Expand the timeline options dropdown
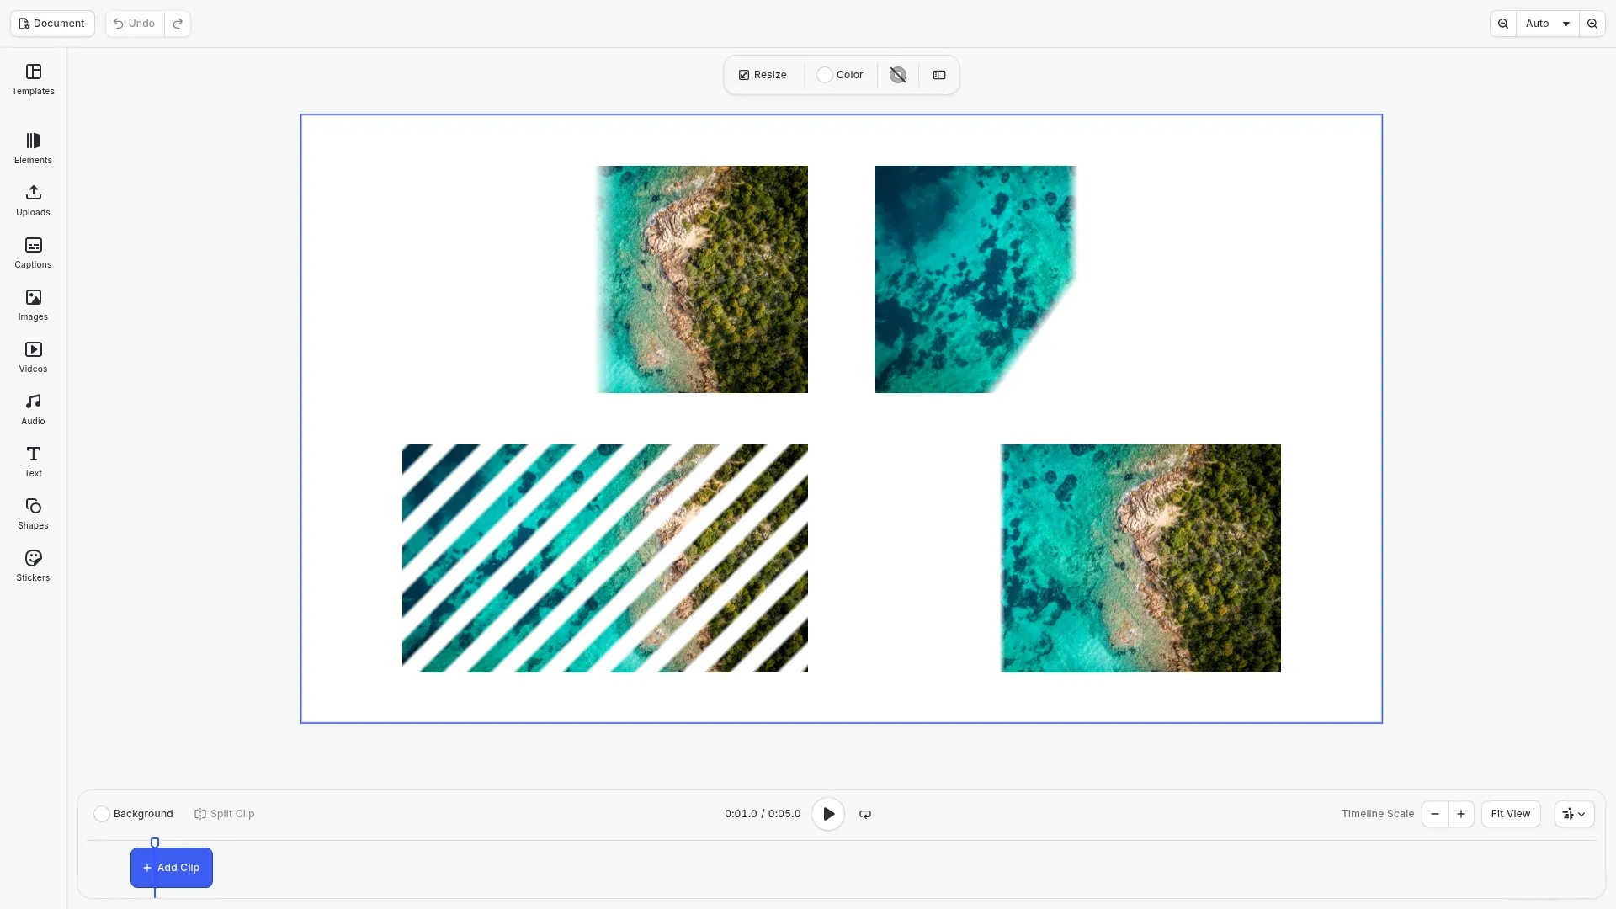Viewport: 1616px width, 909px height. coord(1574,814)
